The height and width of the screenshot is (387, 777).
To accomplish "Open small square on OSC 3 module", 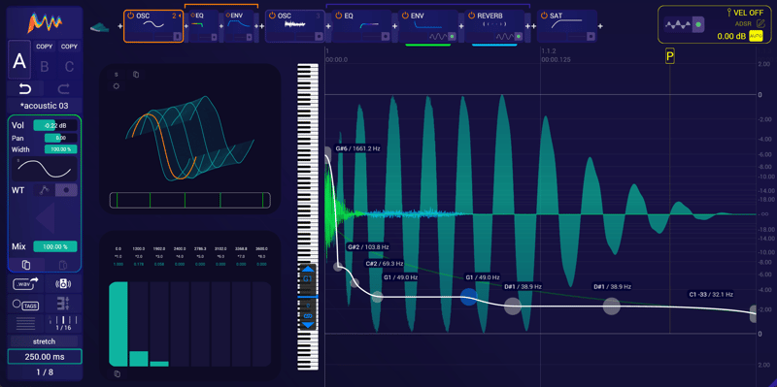I will tap(320, 36).
